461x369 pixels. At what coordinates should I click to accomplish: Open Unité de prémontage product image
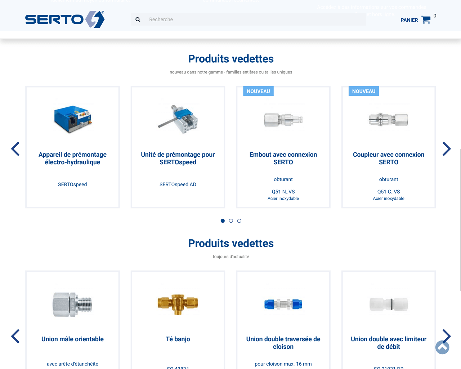pyautogui.click(x=178, y=119)
